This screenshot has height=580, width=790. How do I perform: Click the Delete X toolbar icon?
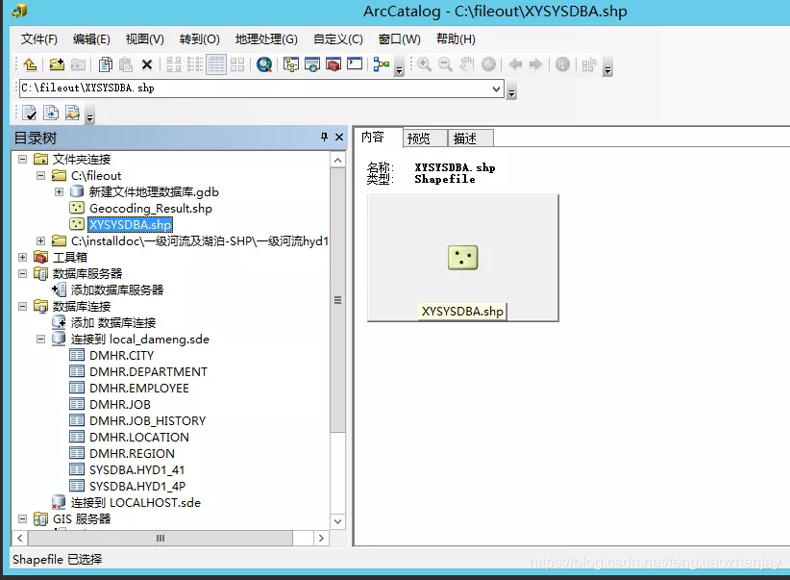147,64
